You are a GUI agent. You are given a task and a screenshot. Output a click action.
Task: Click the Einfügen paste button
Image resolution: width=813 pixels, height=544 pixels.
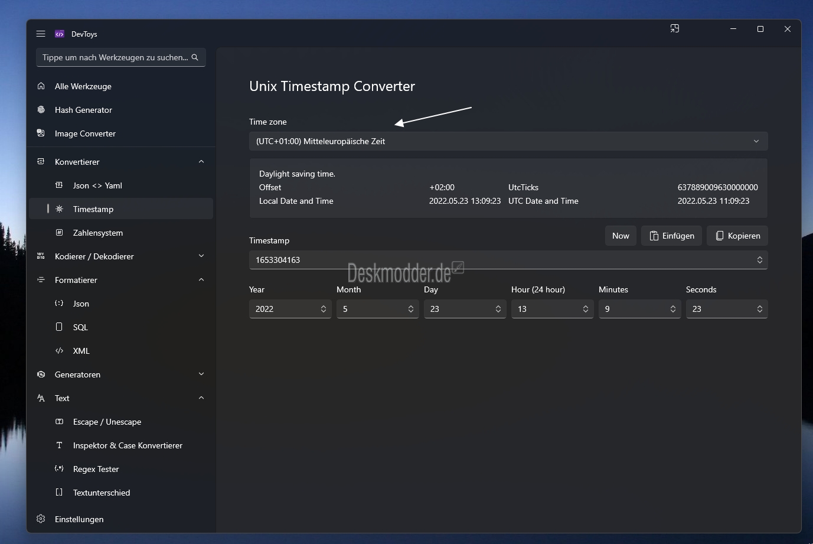pyautogui.click(x=672, y=236)
